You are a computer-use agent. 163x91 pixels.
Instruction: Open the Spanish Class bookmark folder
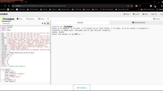[64, 9]
